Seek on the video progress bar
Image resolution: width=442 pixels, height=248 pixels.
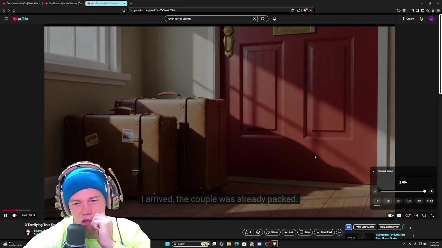(220, 210)
